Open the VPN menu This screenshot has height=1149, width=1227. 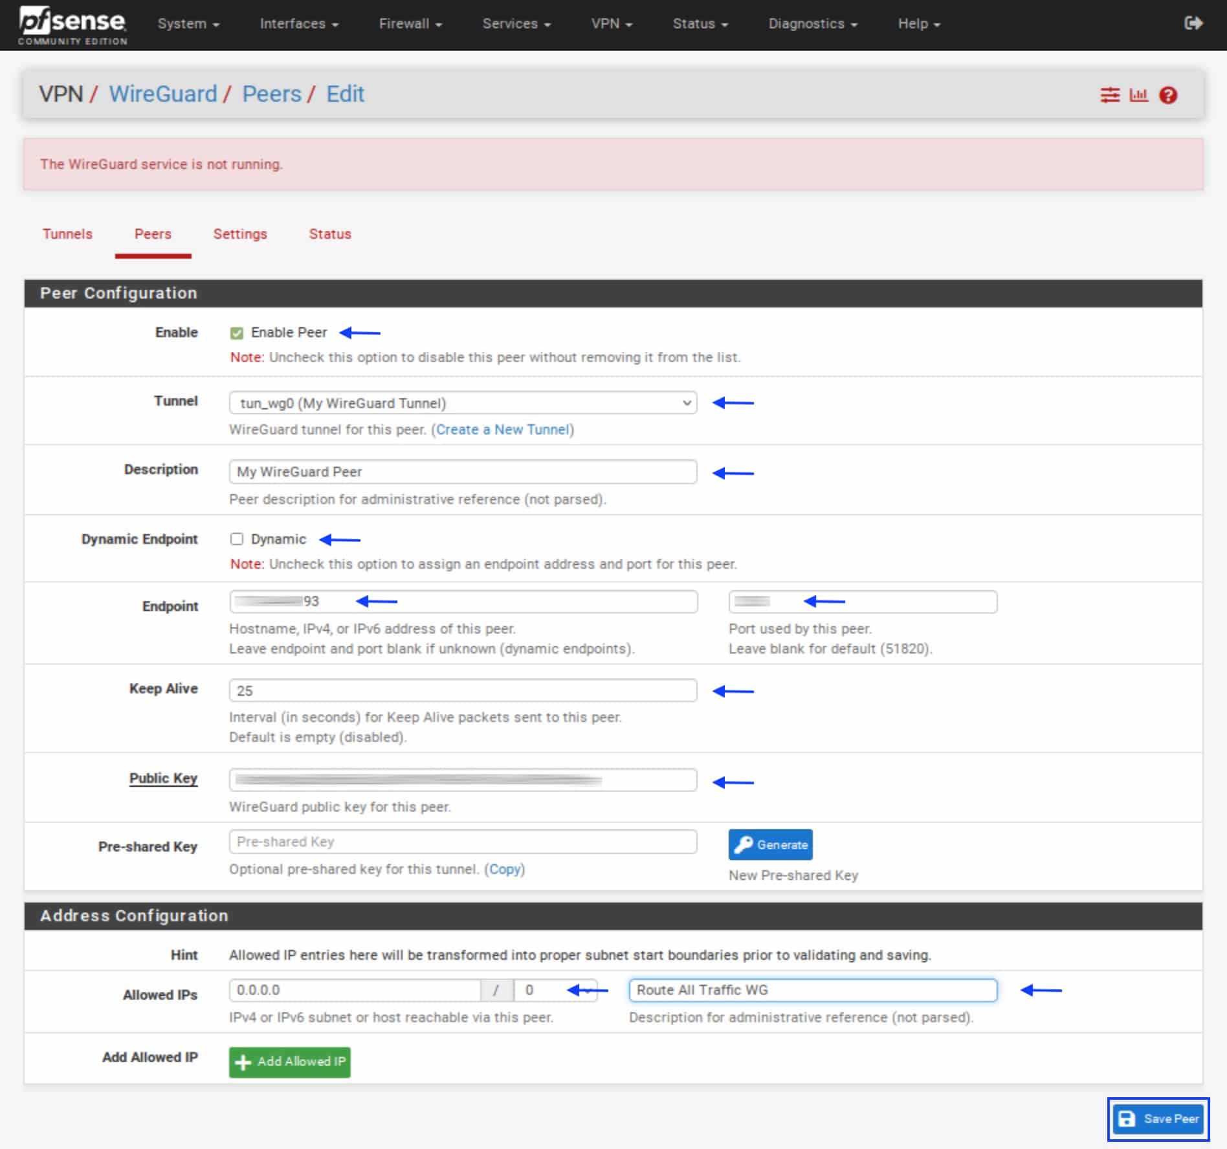point(612,24)
